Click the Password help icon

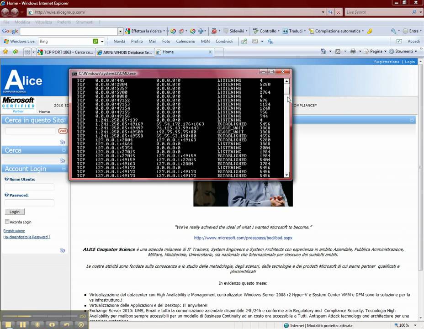[6, 195]
